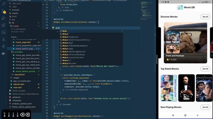Choose WidgetToRenderBoxAdapter suggestion
213x119 pixels.
coord(91,46)
